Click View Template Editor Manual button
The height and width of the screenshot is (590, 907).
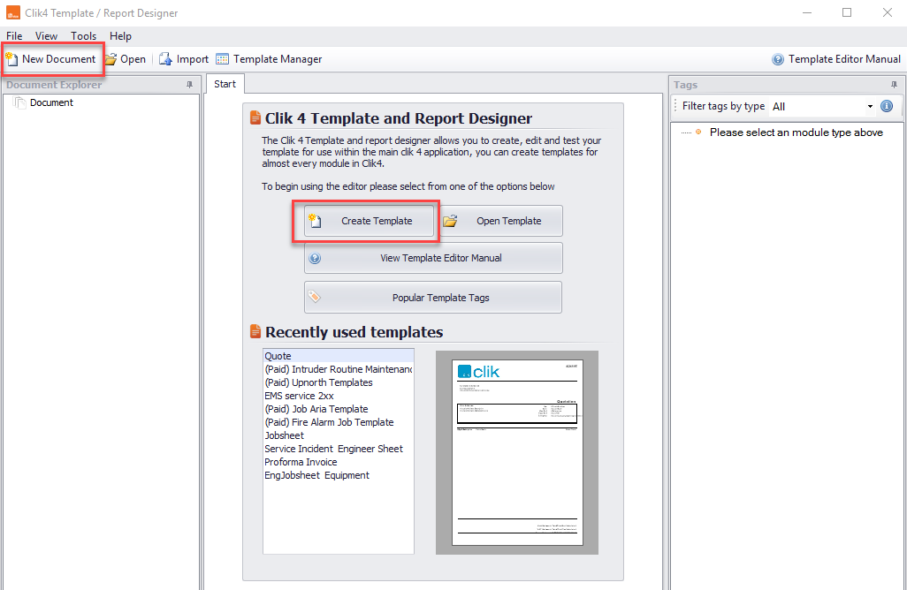point(433,258)
